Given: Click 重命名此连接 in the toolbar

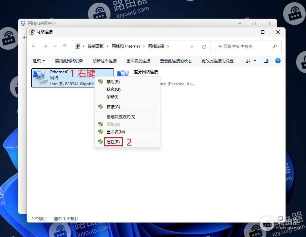Looking at the screenshot, I should tap(138, 61).
